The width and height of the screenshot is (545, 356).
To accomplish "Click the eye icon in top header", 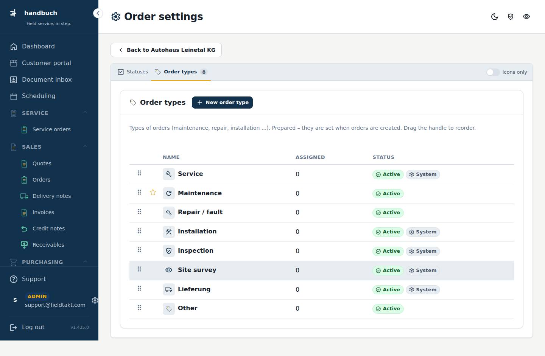I will tap(526, 17).
